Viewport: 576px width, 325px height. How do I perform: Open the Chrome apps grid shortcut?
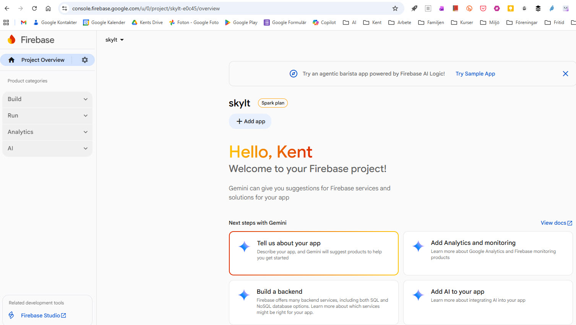pyautogui.click(x=6, y=23)
